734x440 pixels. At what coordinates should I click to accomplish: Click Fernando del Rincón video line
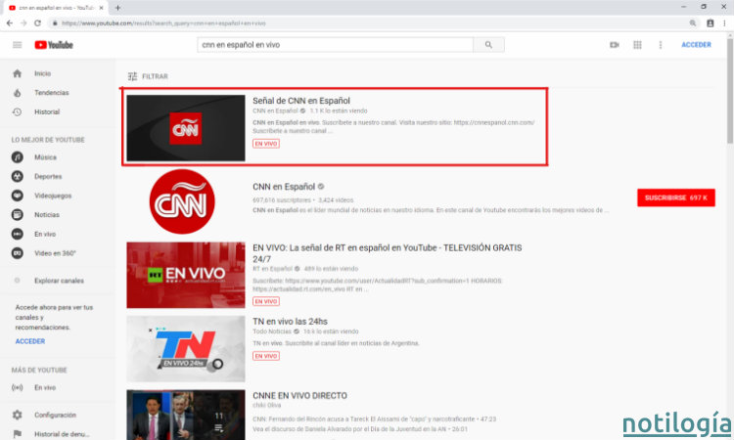(375, 418)
